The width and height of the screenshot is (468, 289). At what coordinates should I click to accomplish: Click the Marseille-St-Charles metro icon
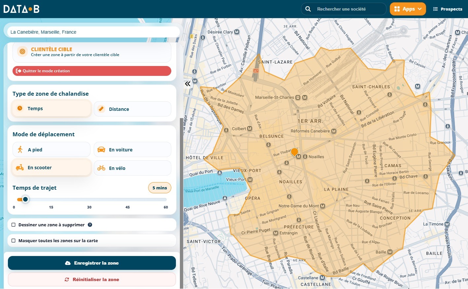tap(305, 97)
